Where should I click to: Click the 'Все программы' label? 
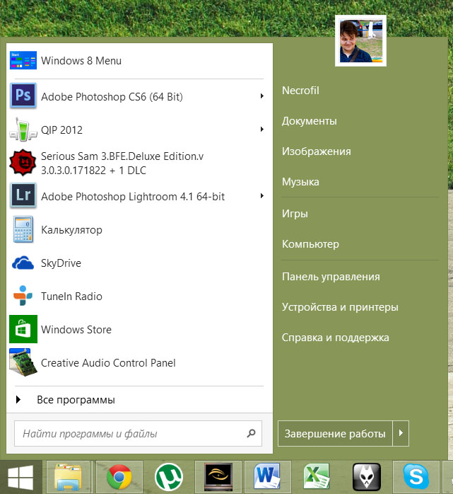76,400
